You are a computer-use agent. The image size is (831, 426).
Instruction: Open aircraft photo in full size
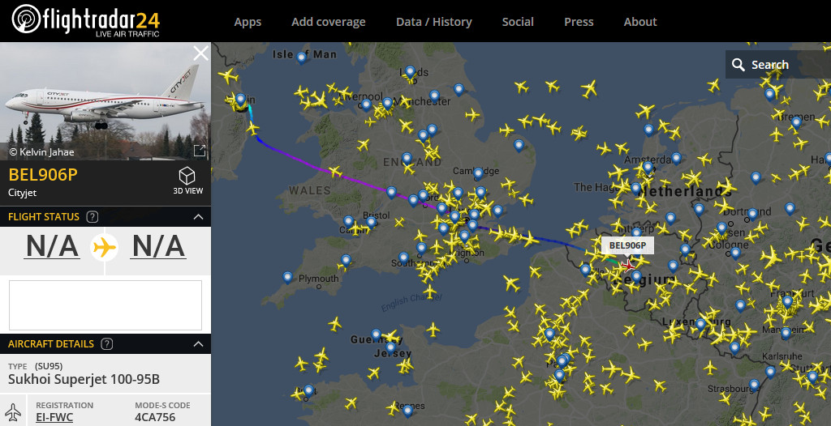pyautogui.click(x=200, y=151)
